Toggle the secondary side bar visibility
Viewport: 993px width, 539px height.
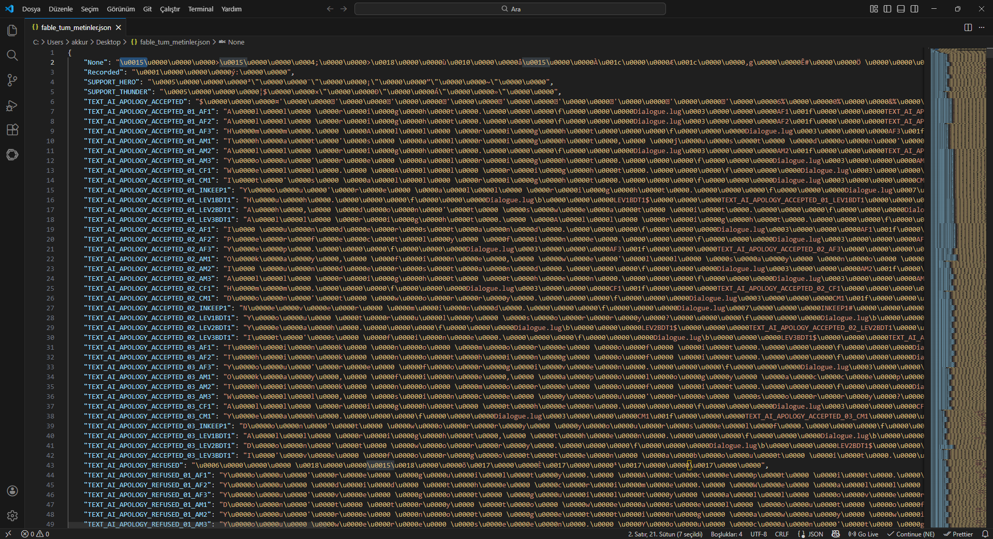(x=914, y=9)
